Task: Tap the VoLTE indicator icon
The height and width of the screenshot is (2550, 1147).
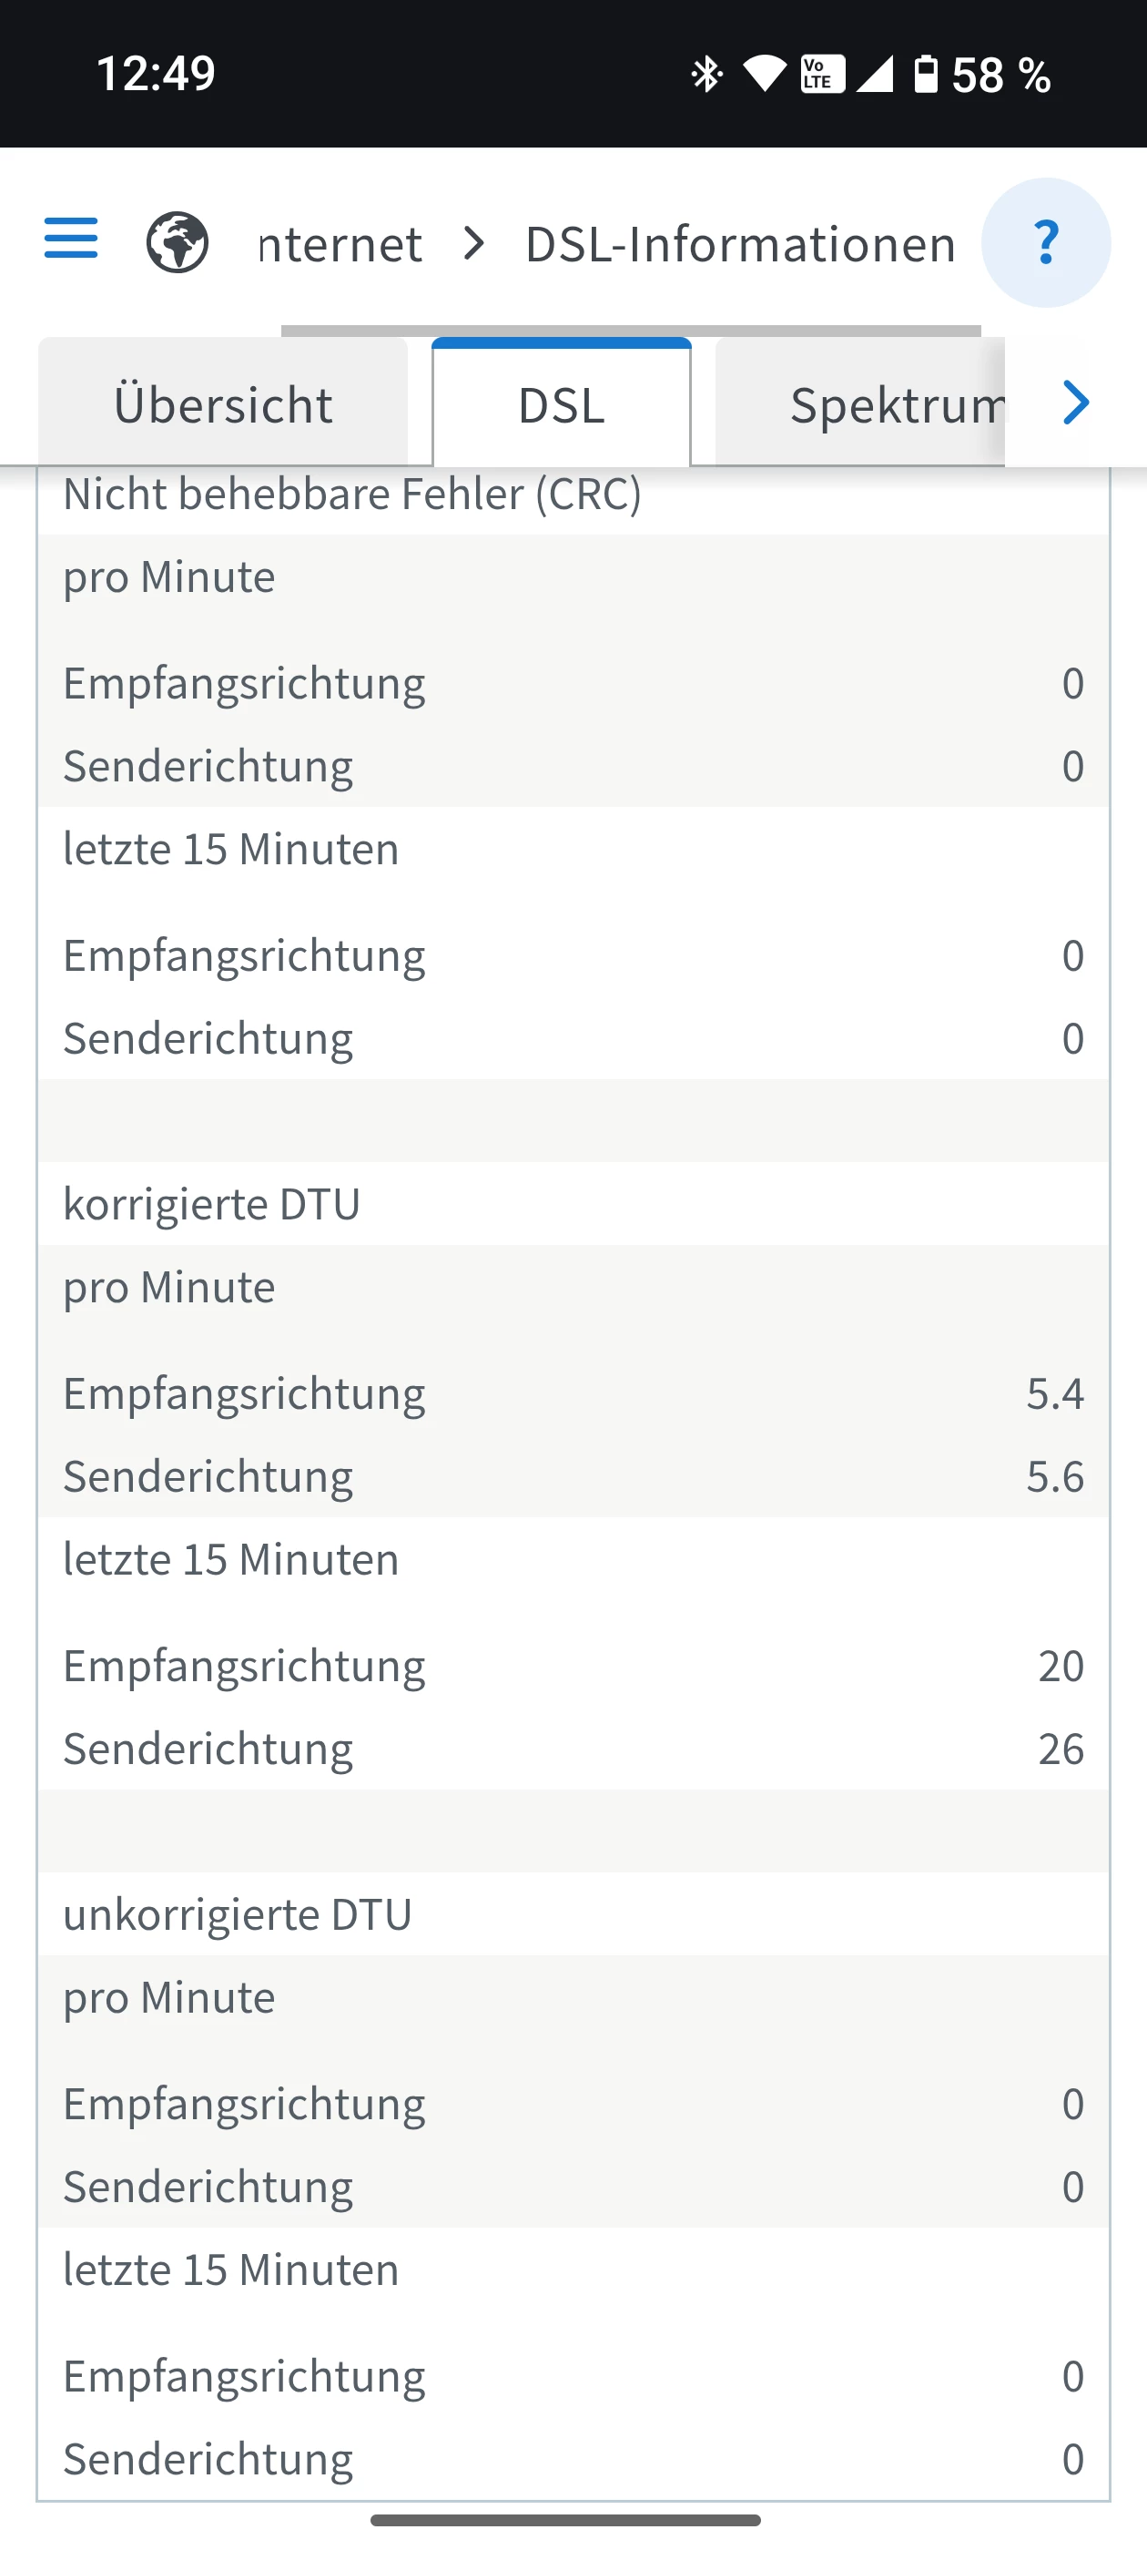Action: (x=821, y=75)
